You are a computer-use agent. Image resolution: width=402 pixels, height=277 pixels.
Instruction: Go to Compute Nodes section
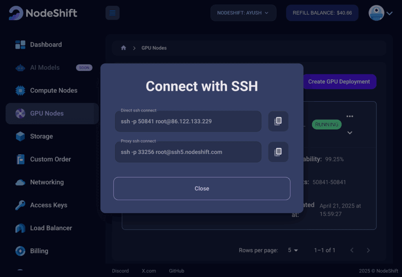53,91
